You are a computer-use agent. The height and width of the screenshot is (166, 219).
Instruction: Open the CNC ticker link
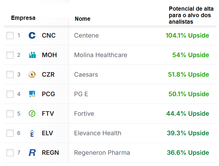[49, 36]
